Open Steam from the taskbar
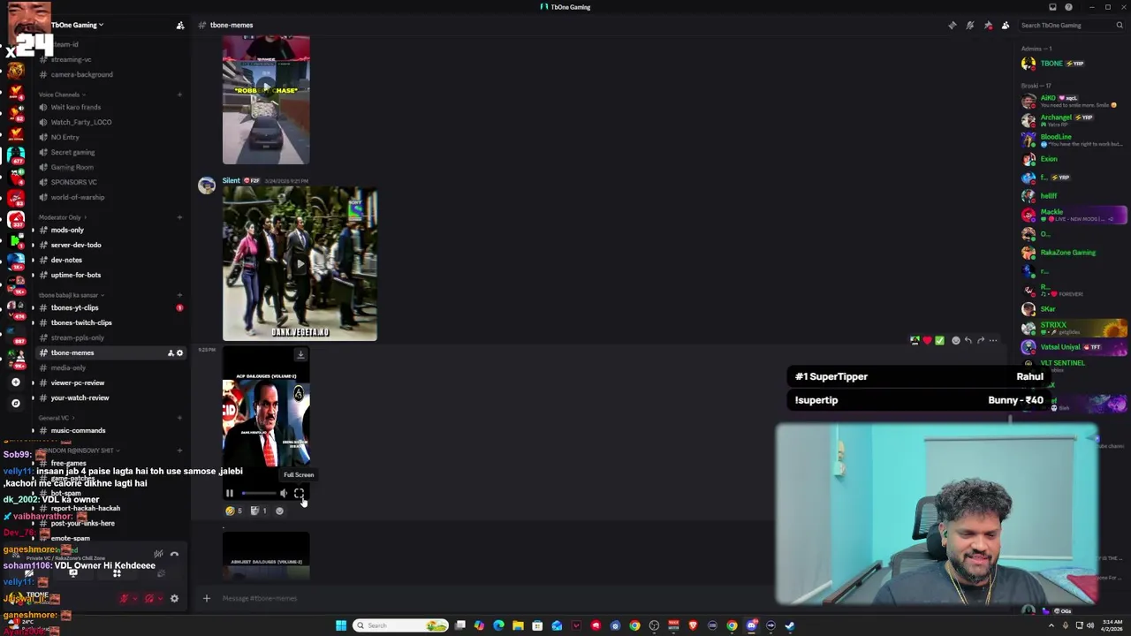 pyautogui.click(x=790, y=625)
